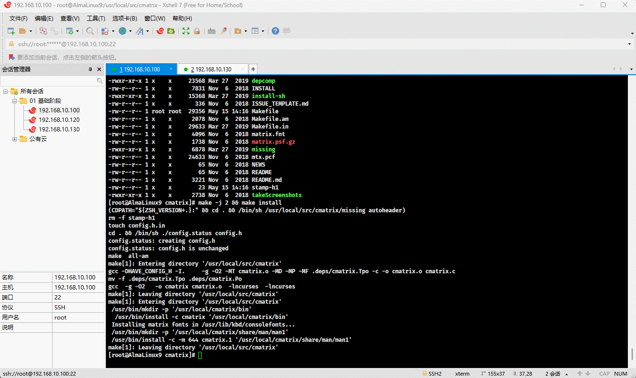Close the session manager panel
Image resolution: width=636 pixels, height=378 pixels.
(x=99, y=70)
